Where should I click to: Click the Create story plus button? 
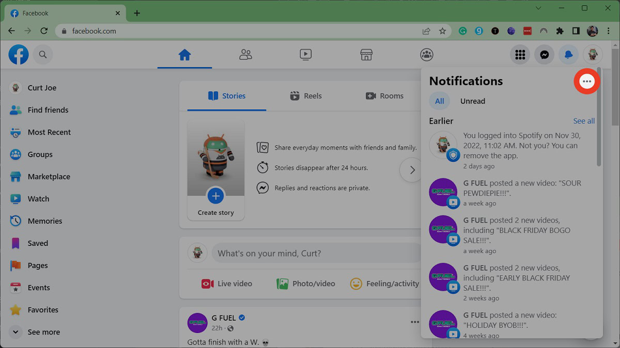215,196
